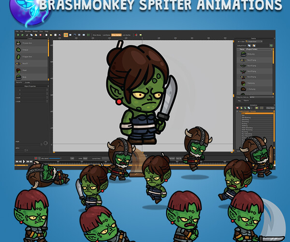
Task: Click the green folder icon at toolbar end
Action: coord(141,35)
